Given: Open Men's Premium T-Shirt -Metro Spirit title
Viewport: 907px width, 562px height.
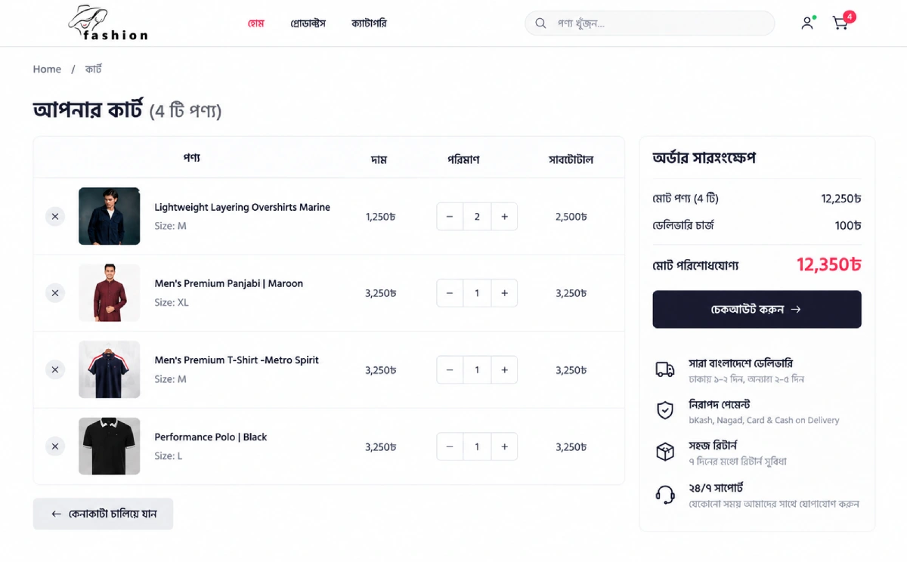Looking at the screenshot, I should coord(237,360).
